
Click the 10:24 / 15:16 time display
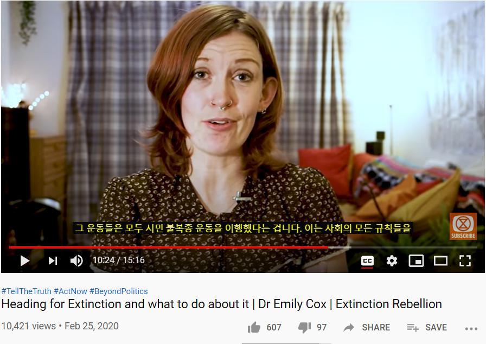(118, 260)
